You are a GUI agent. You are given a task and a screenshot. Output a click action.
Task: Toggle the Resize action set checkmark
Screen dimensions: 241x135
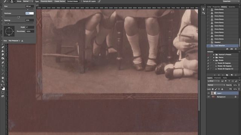[x=208, y=57]
